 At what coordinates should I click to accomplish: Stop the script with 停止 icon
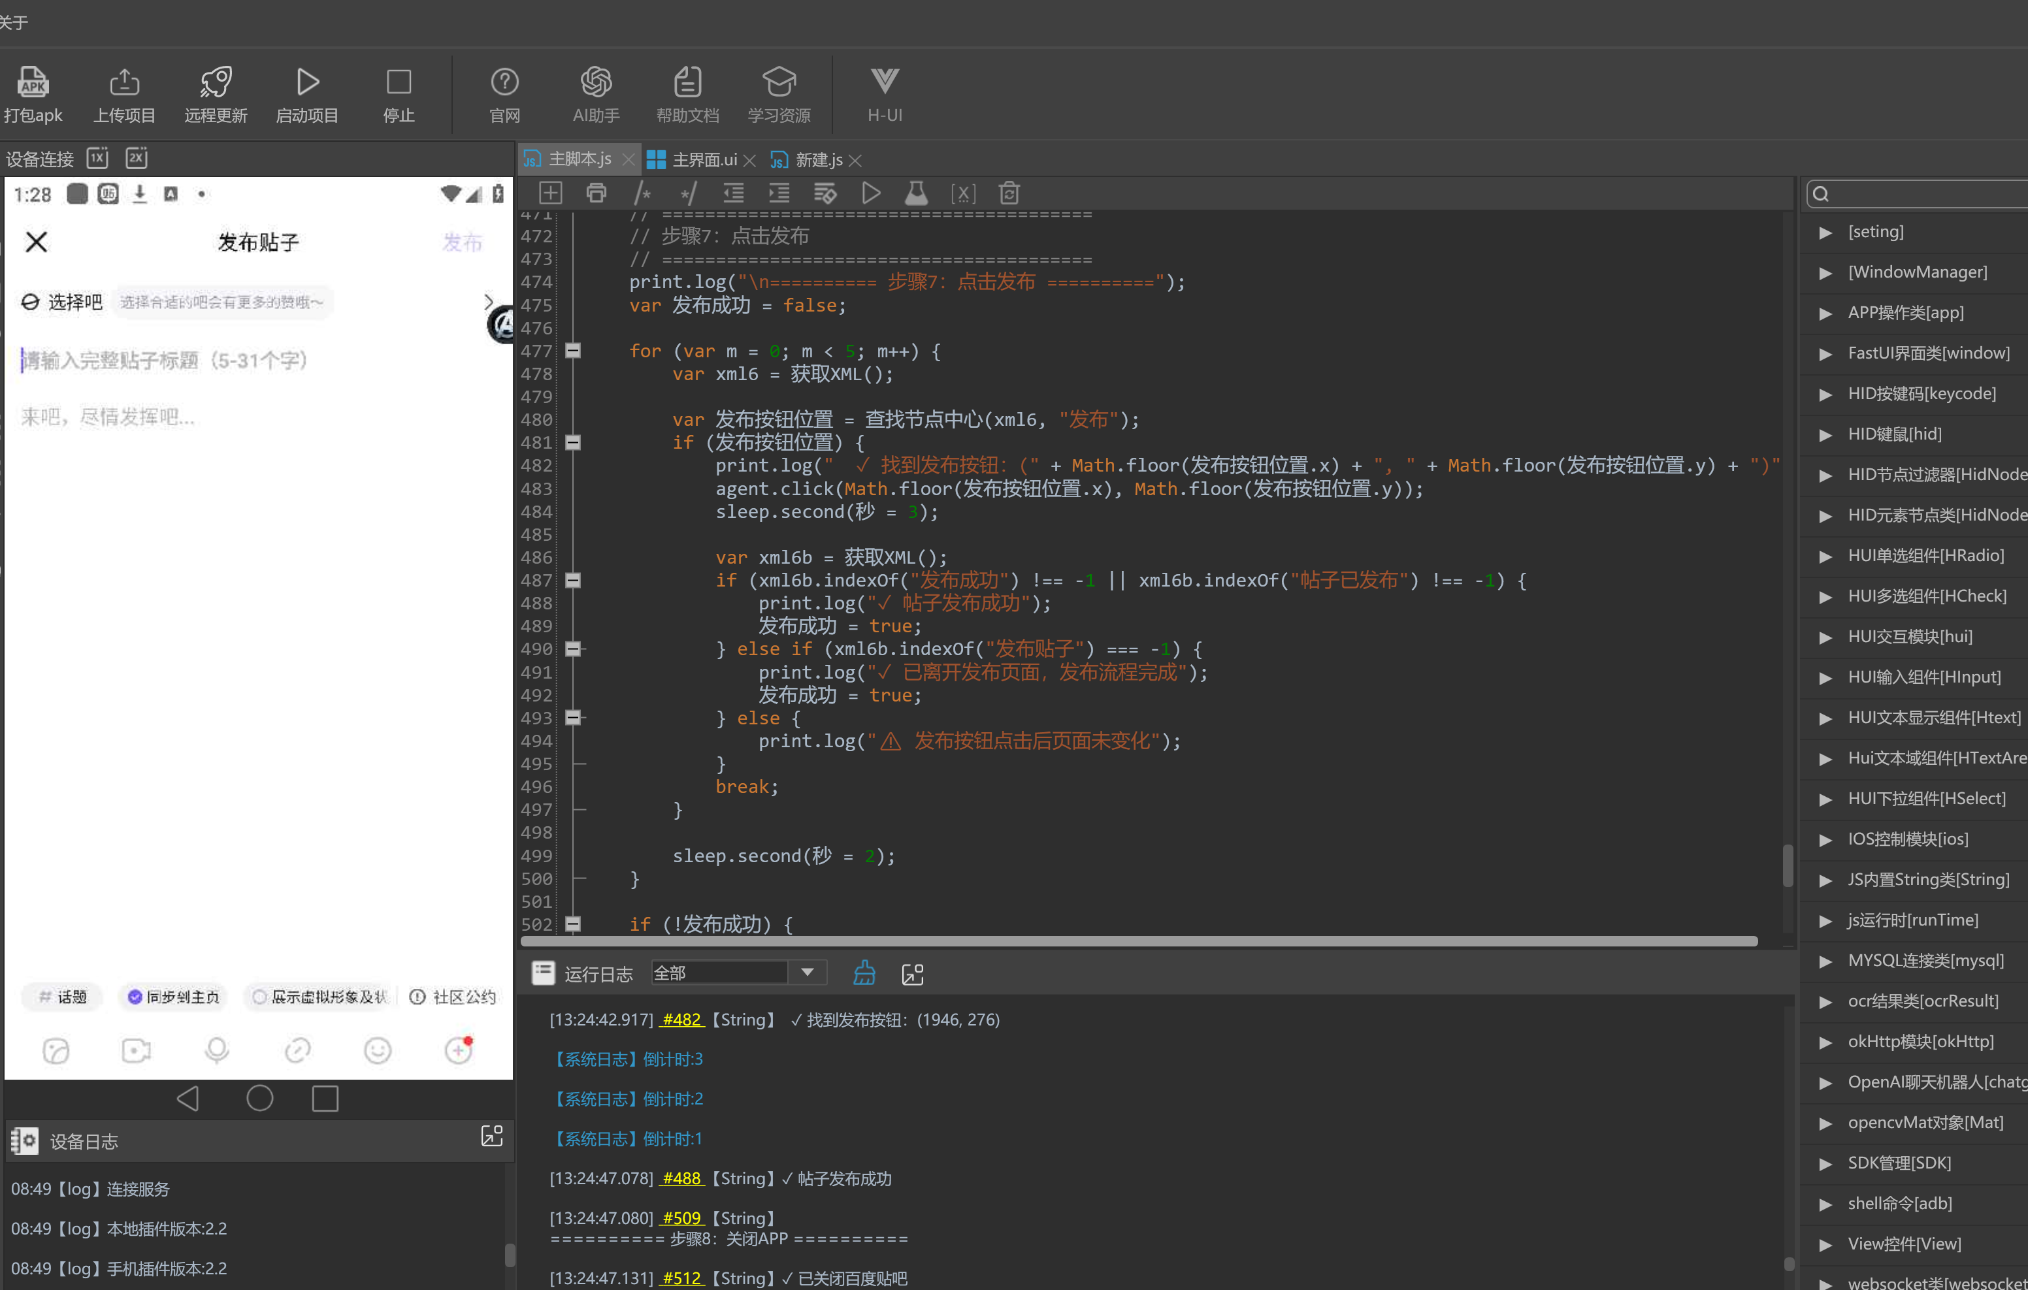coord(399,82)
